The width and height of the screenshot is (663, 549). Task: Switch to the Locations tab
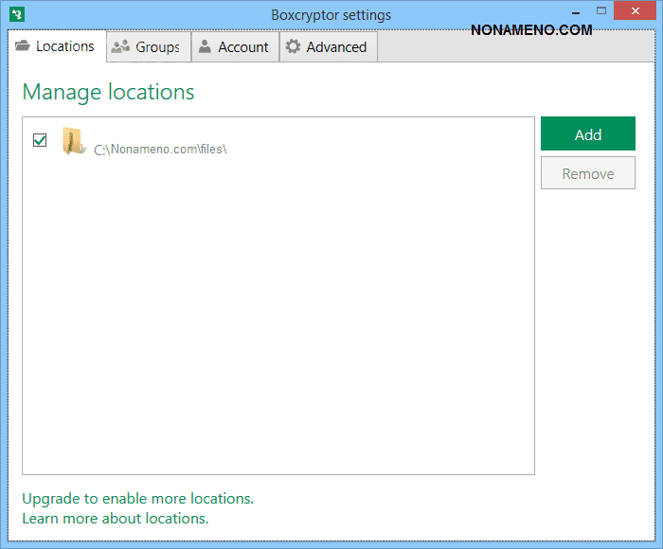click(55, 46)
